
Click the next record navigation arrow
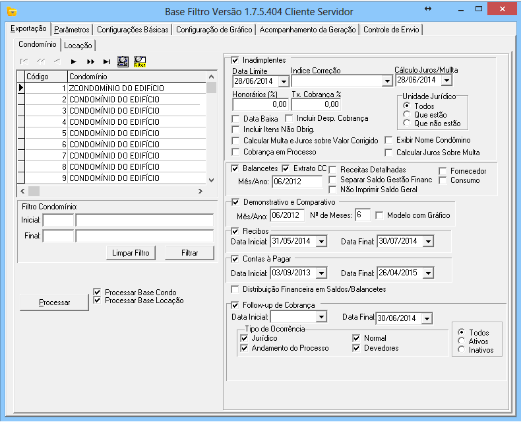click(74, 61)
